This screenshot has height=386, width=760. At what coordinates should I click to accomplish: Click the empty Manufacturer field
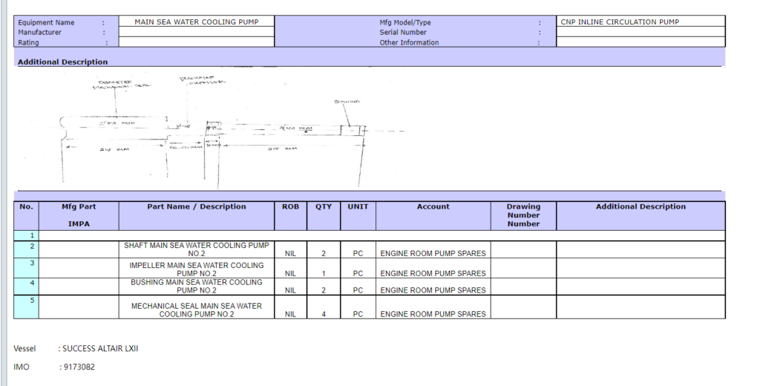click(197, 32)
